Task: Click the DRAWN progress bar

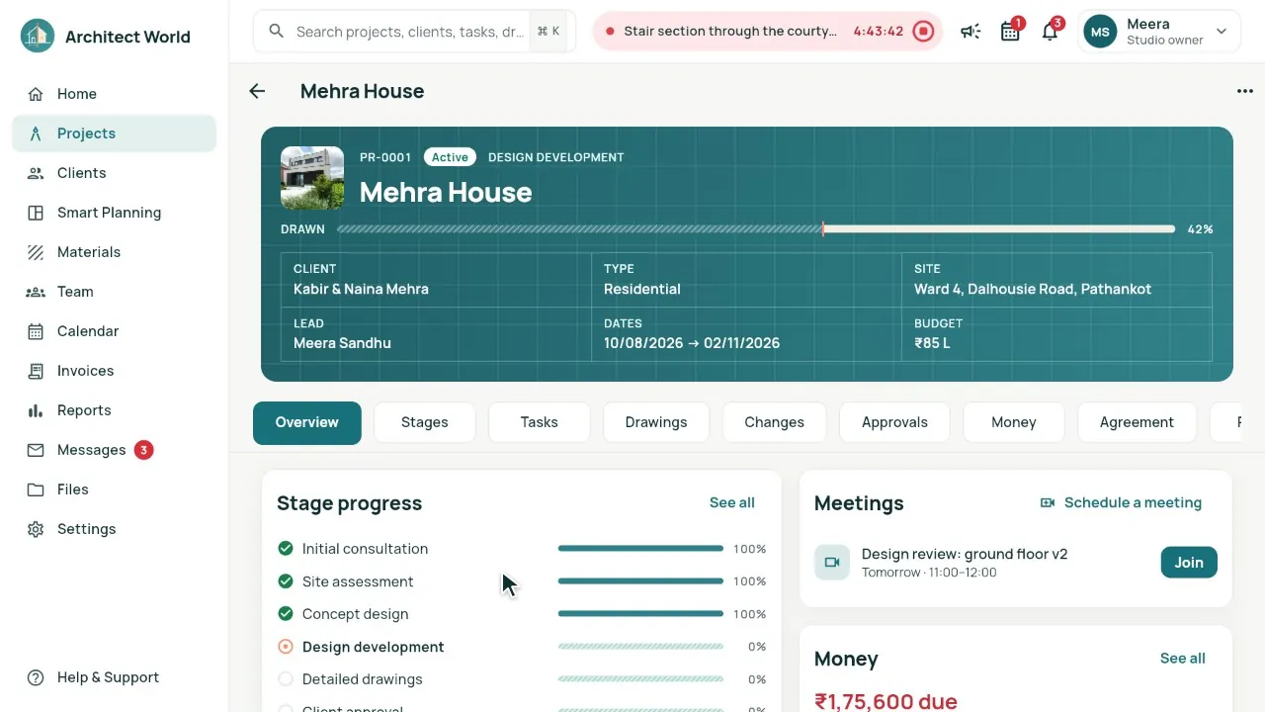Action: coord(756,229)
